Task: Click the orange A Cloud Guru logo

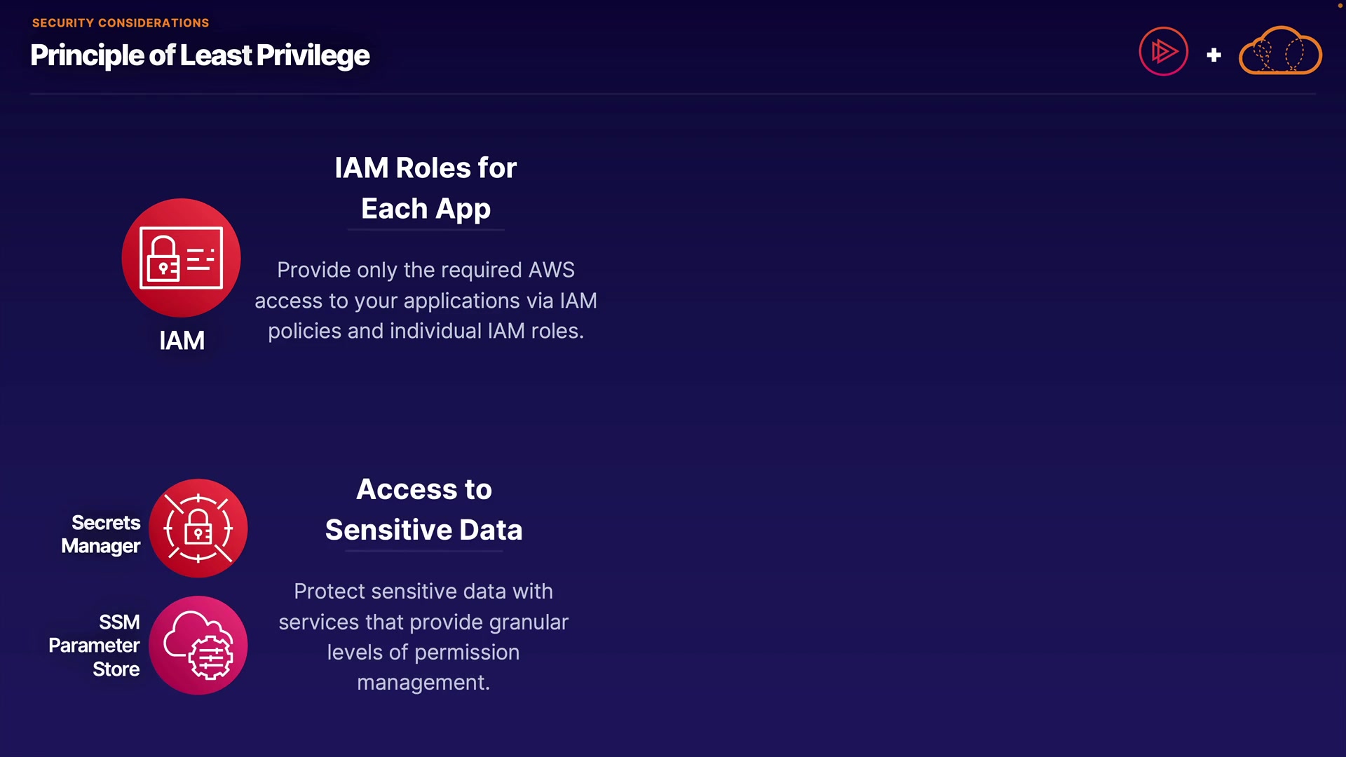Action: pyautogui.click(x=1280, y=51)
